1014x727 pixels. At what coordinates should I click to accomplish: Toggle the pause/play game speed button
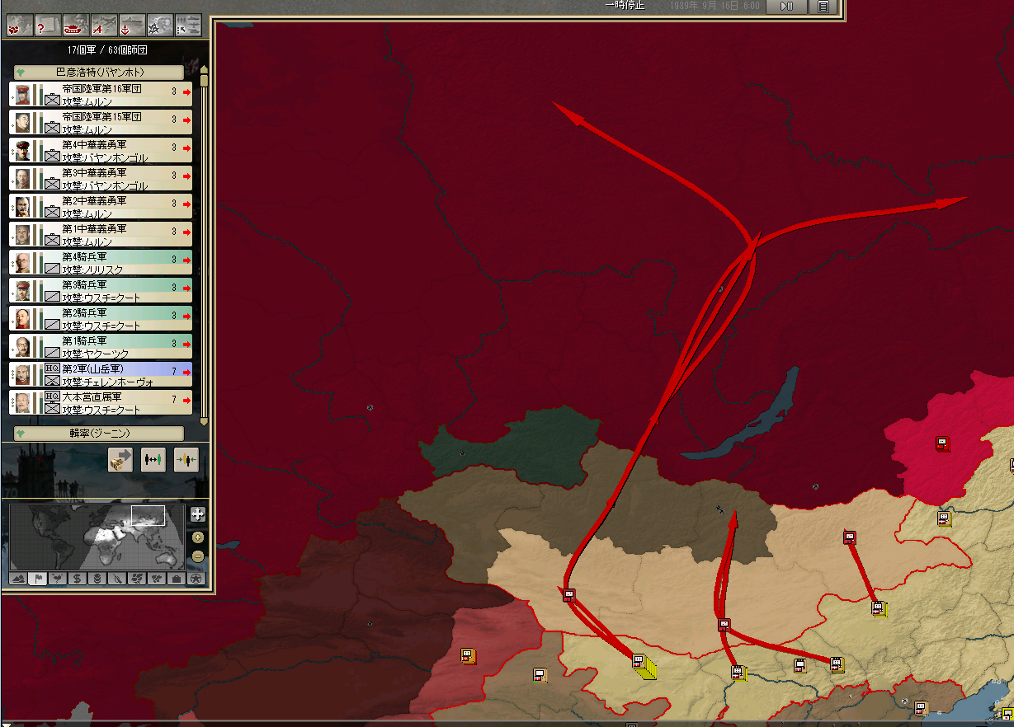786,7
